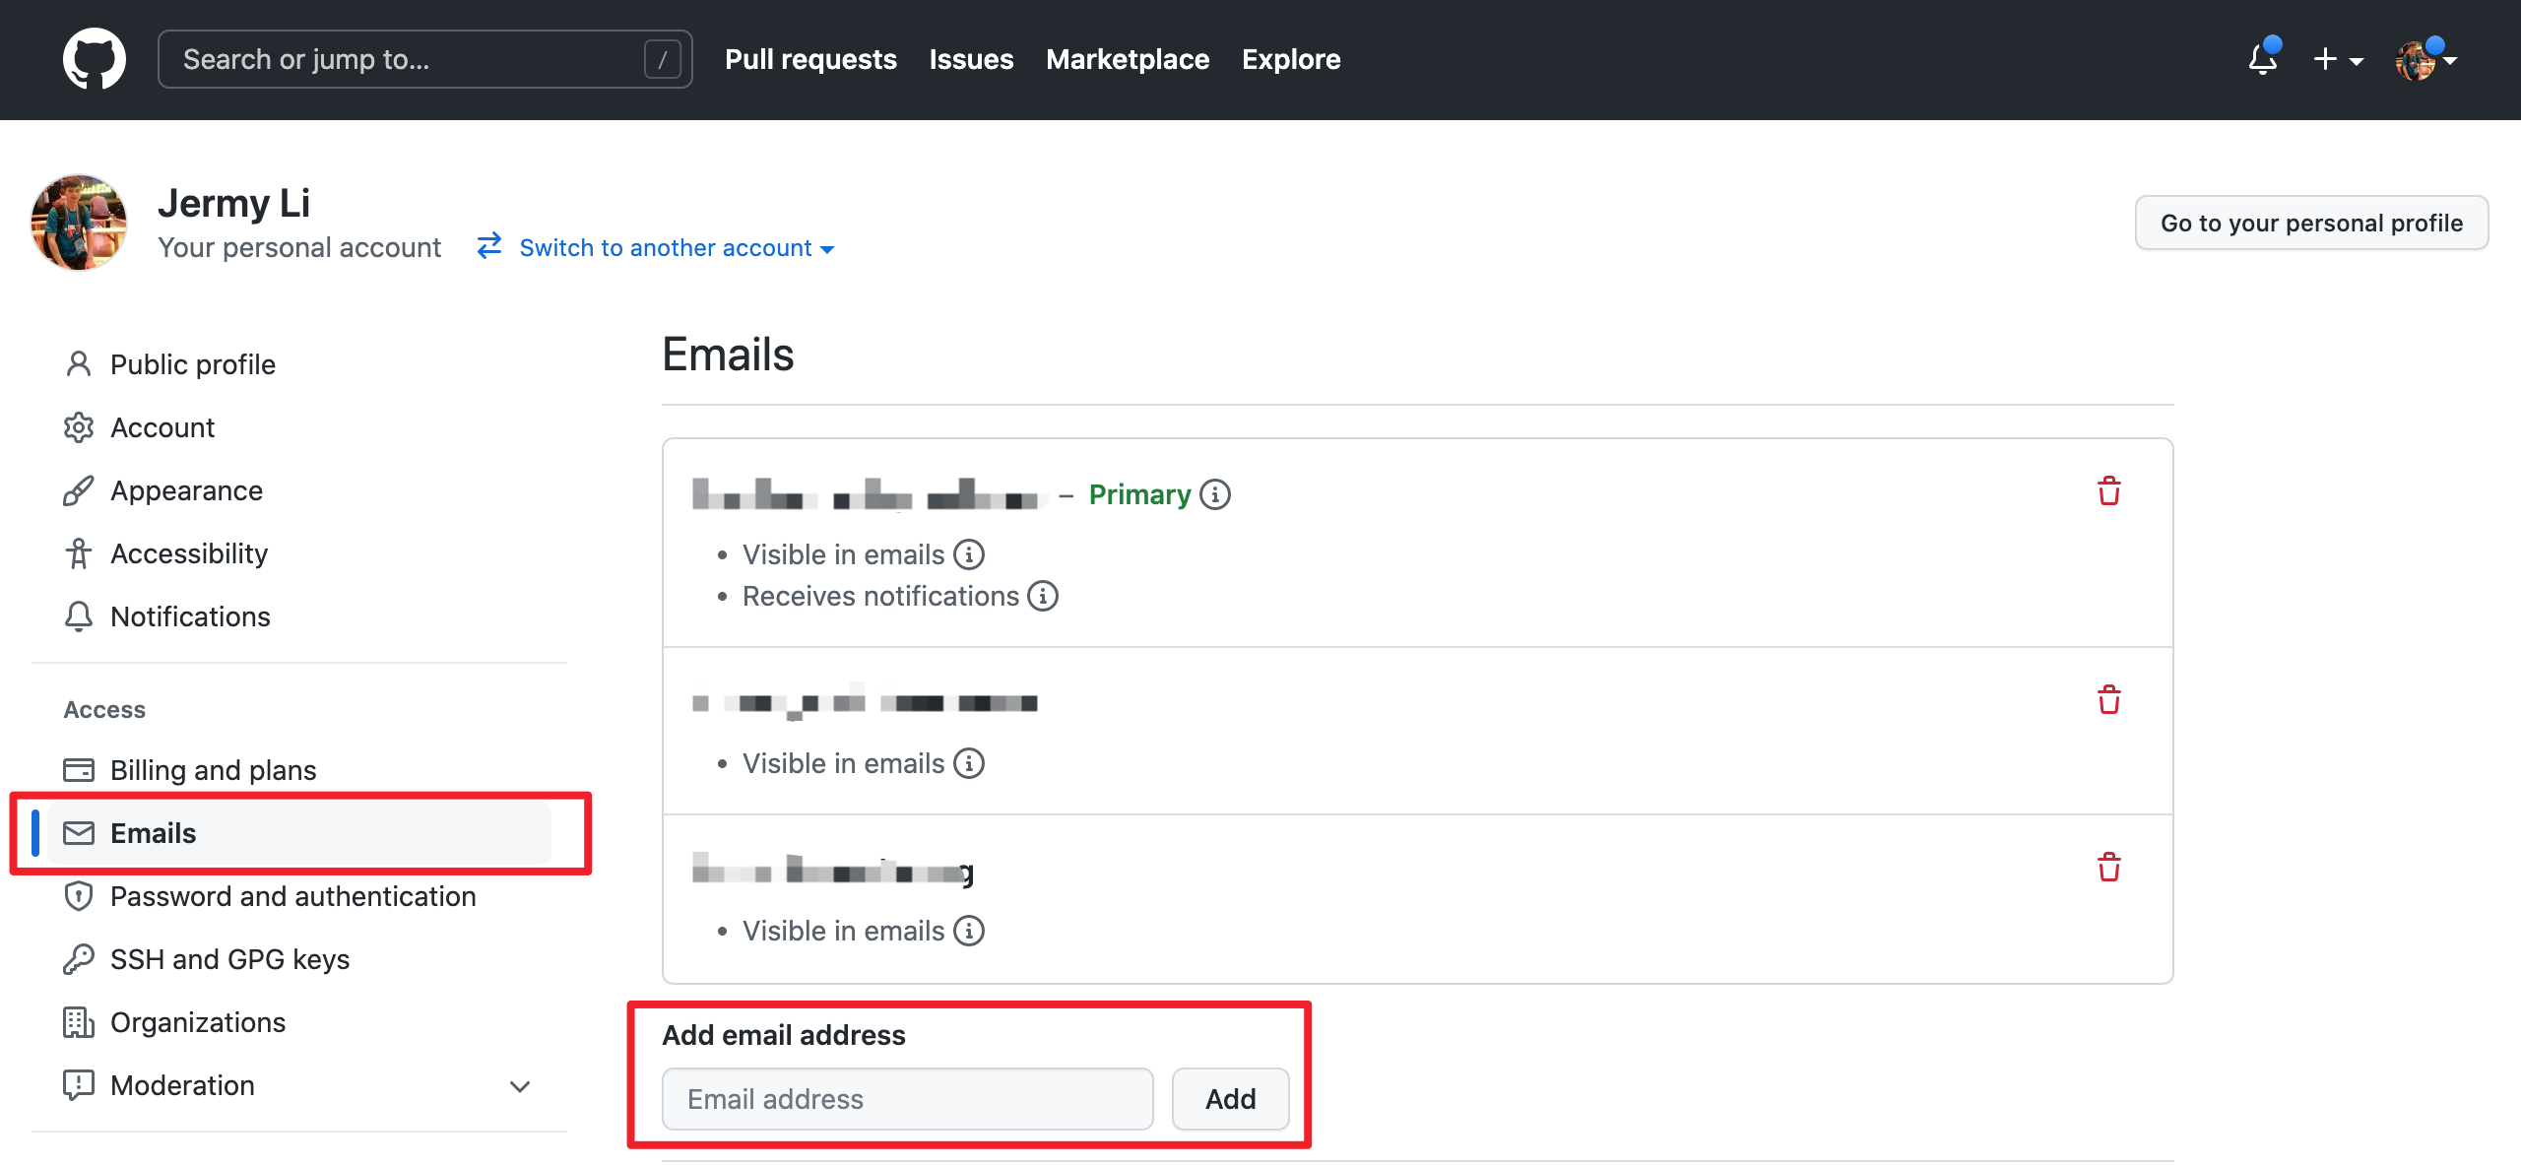
Task: Show Visible in emails info, third address
Action: [x=969, y=932]
